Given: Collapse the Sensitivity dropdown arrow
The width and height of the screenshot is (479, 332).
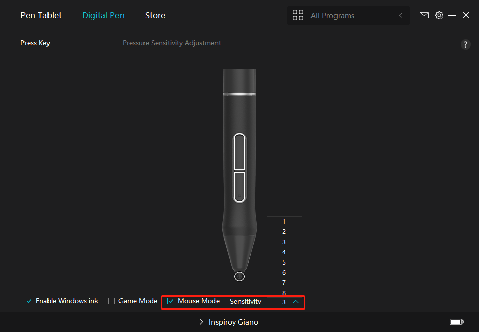Looking at the screenshot, I should tap(295, 302).
